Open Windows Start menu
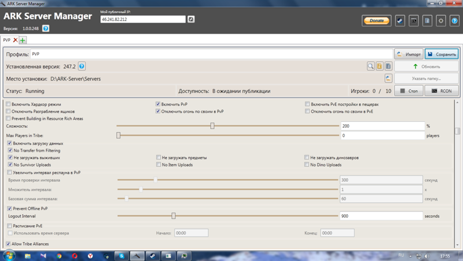463x261 pixels. [x=9, y=255]
